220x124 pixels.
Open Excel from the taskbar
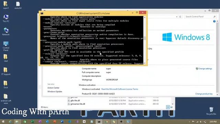pyautogui.click(x=32, y=122)
